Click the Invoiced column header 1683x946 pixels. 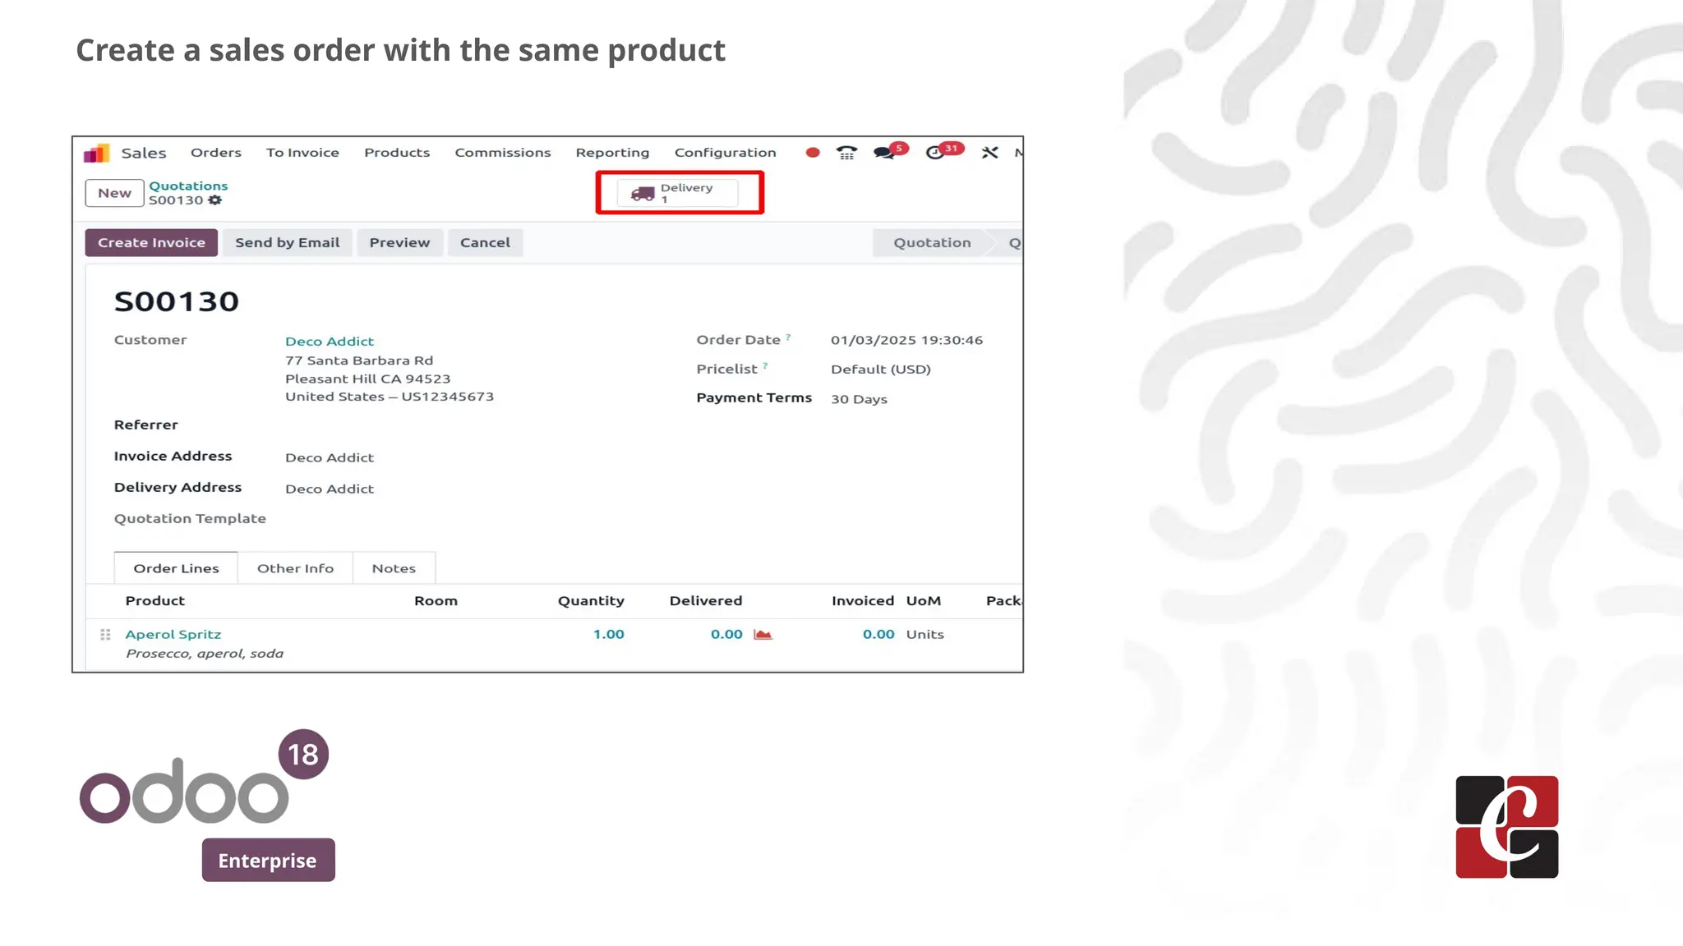tap(863, 601)
